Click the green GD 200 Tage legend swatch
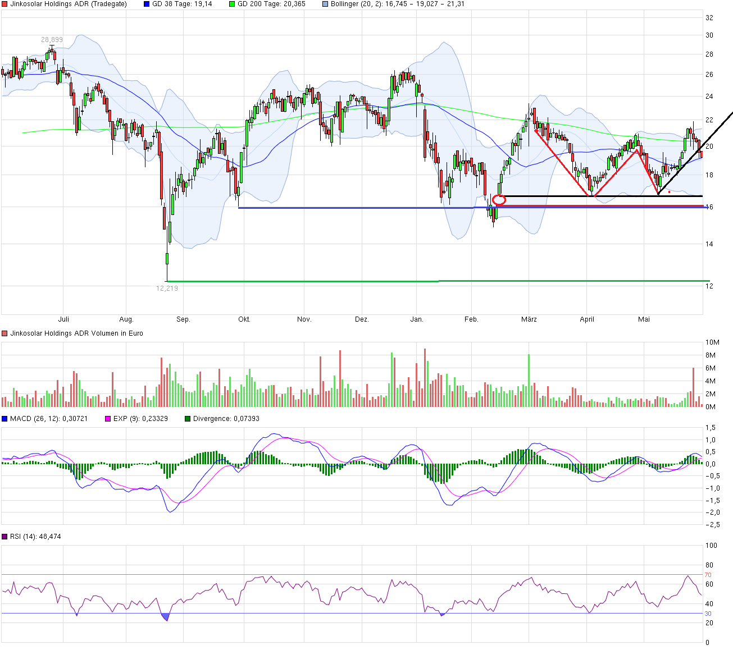 pos(233,4)
